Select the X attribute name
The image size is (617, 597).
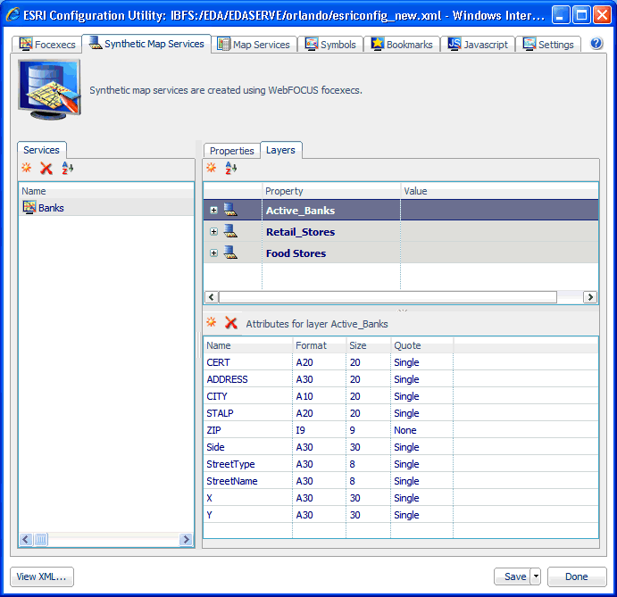[209, 498]
